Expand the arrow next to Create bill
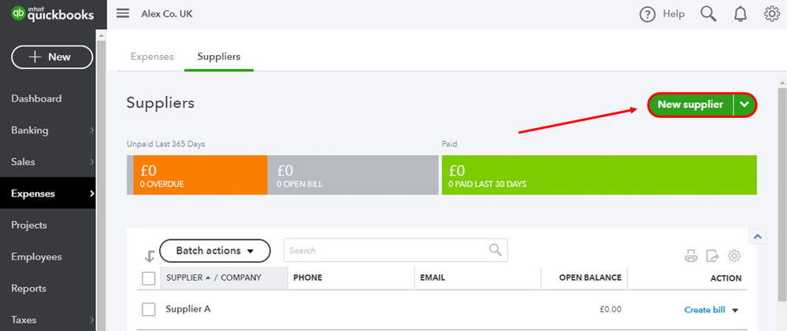The height and width of the screenshot is (331, 787). click(x=735, y=311)
